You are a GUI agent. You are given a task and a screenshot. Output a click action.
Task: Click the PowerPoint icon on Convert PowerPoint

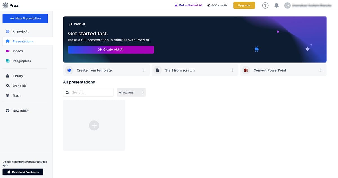point(246,70)
